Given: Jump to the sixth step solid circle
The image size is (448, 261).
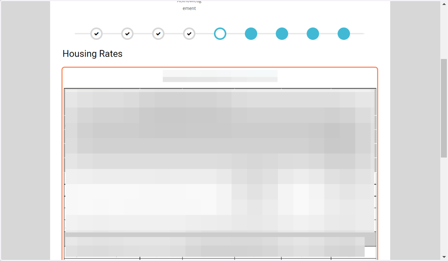Looking at the screenshot, I should (x=251, y=34).
